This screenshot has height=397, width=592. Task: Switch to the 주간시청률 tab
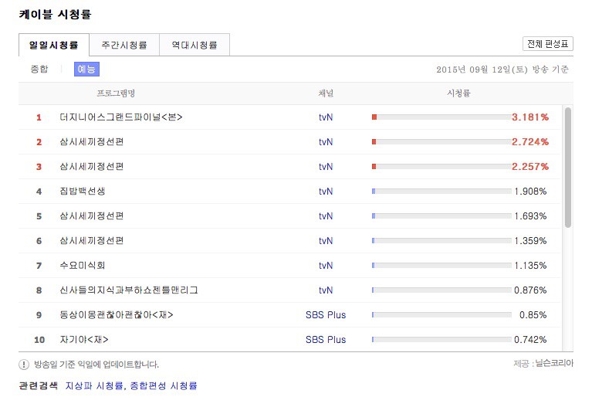[x=123, y=45]
